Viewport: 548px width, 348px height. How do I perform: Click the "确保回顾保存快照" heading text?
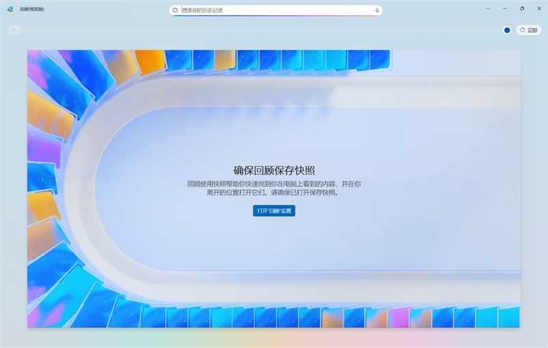pyautogui.click(x=274, y=171)
